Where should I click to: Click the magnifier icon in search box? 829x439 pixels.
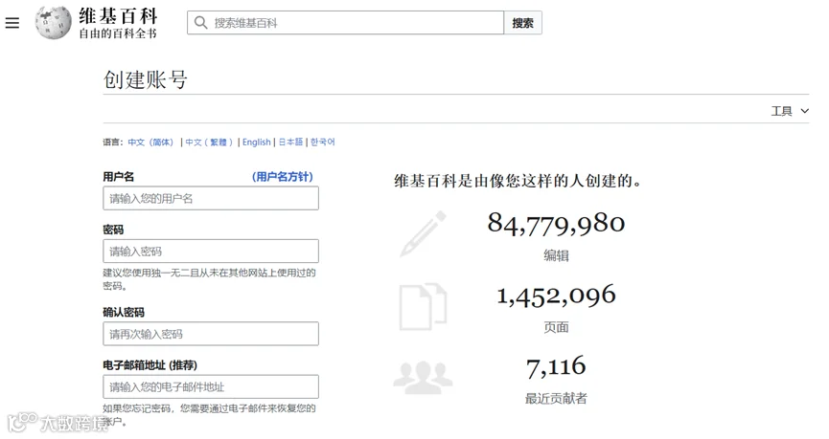(x=200, y=23)
